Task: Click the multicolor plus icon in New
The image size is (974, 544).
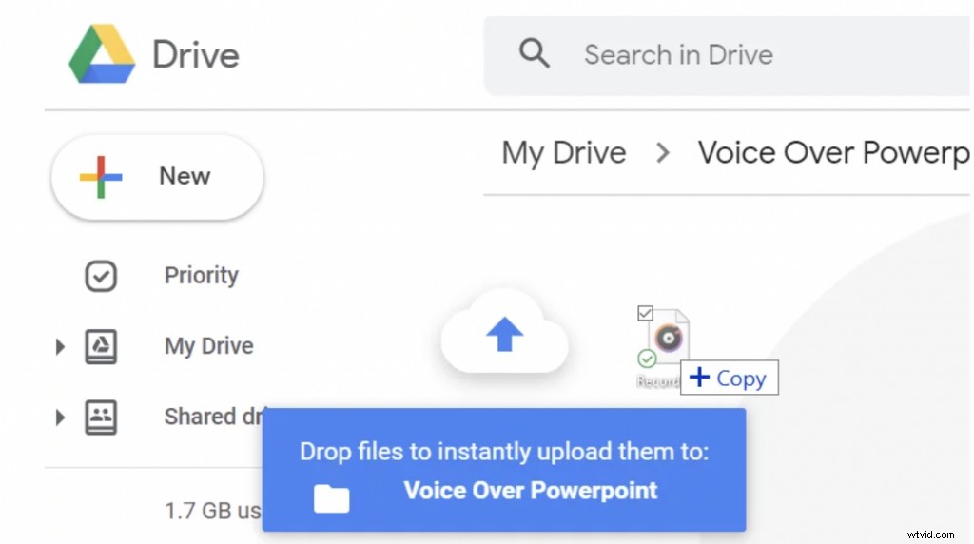Action: pos(101,177)
